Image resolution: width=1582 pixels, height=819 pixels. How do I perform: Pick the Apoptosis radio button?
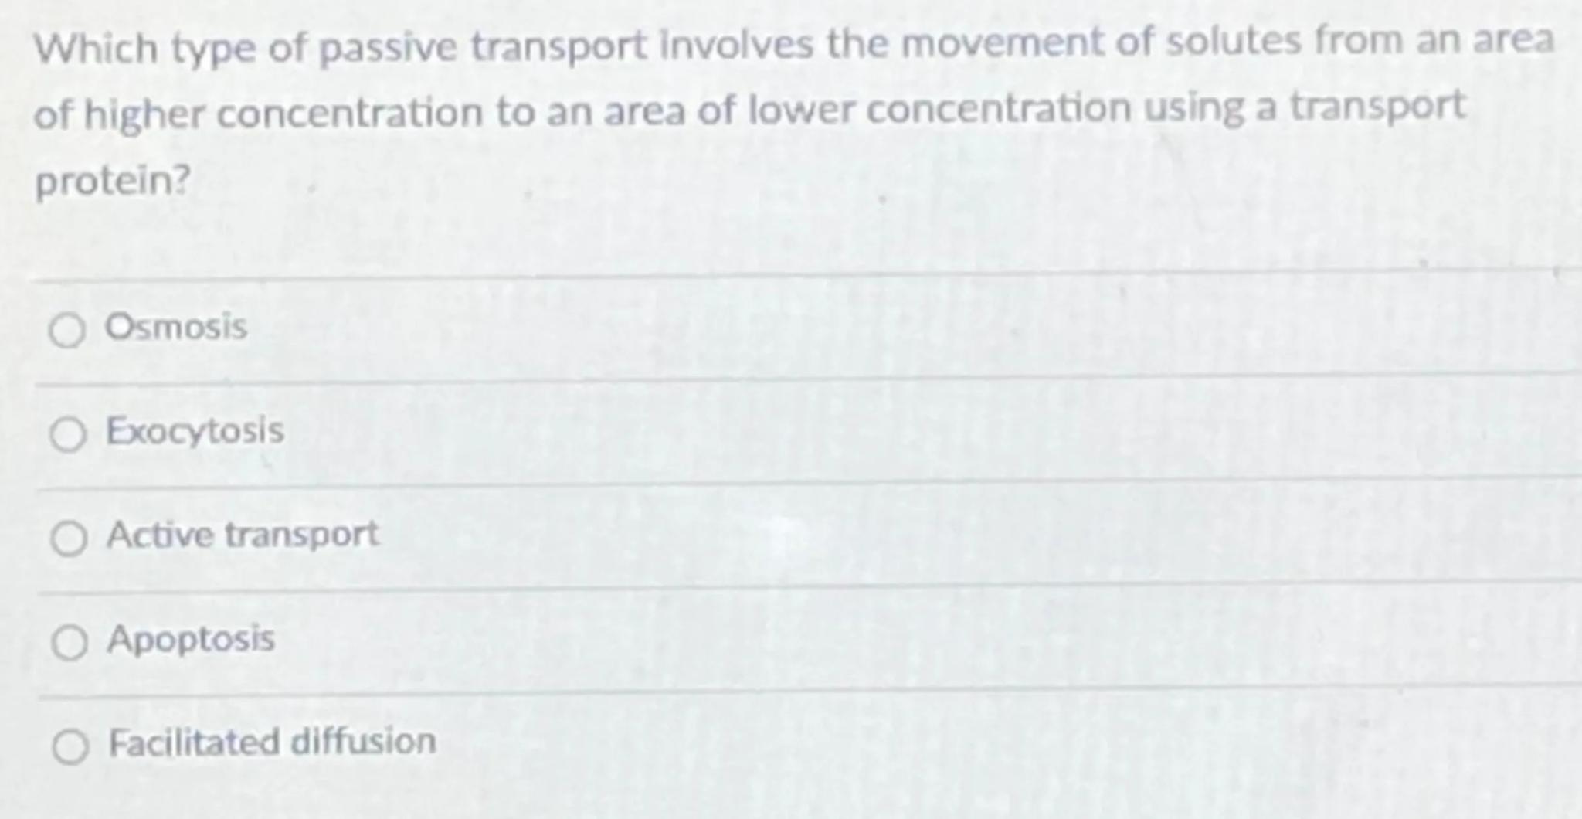[70, 643]
